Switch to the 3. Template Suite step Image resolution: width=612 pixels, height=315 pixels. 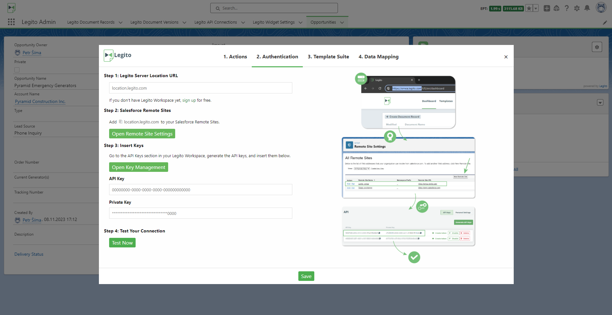pyautogui.click(x=328, y=57)
